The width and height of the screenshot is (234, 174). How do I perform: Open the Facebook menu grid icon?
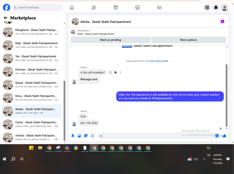tap(207, 8)
